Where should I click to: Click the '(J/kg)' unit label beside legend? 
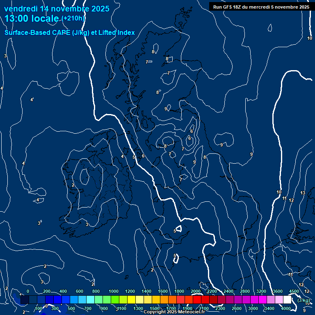click(304, 301)
